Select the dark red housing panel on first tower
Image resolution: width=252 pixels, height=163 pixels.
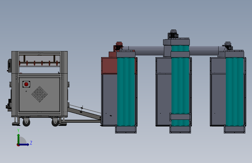click(109, 66)
